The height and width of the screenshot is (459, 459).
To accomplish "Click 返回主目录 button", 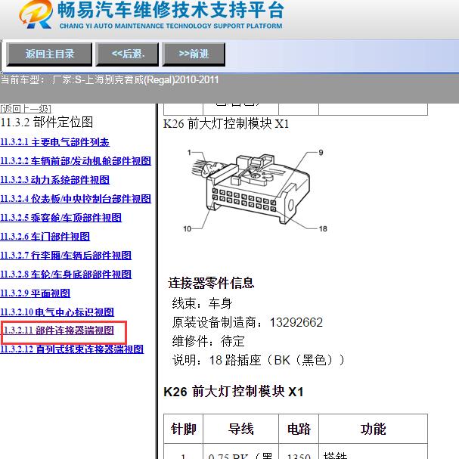I will coord(49,54).
